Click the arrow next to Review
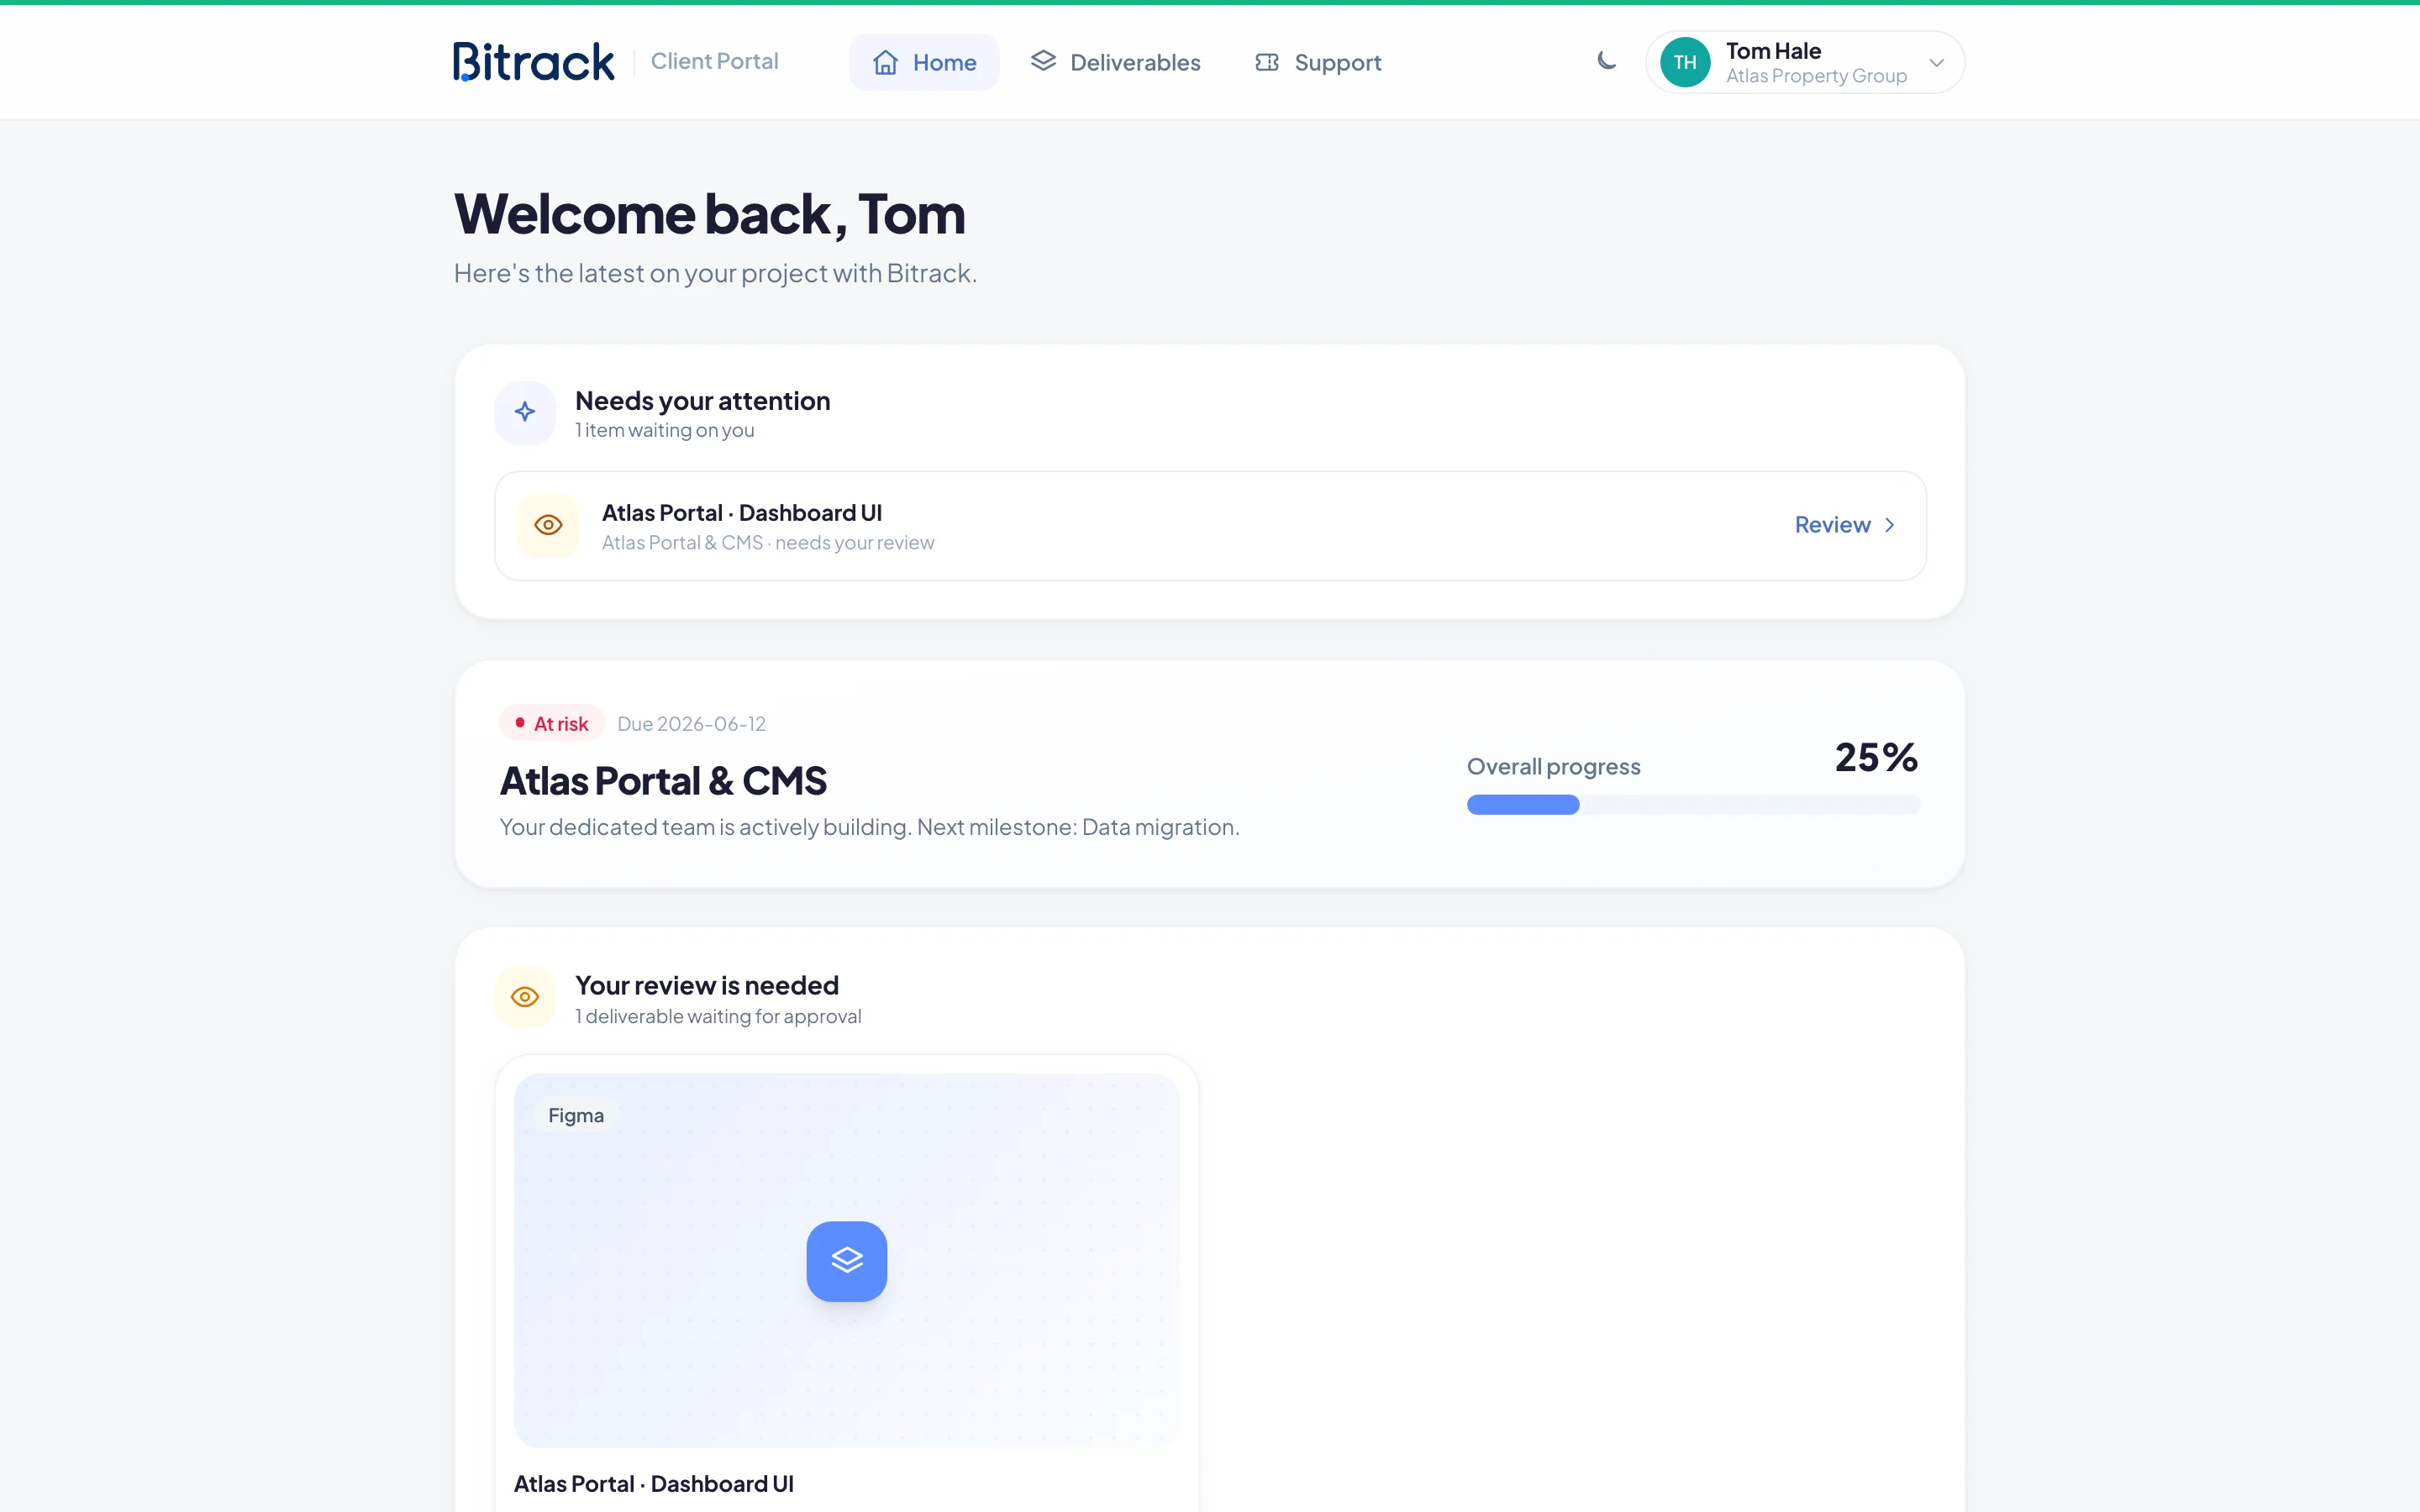 click(1889, 525)
